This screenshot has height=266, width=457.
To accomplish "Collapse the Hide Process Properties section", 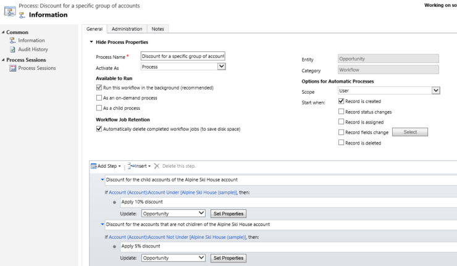I will tap(93, 42).
